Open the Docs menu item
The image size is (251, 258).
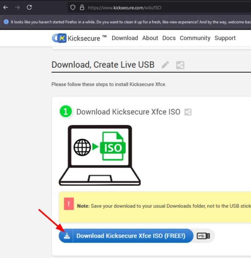click(x=169, y=38)
